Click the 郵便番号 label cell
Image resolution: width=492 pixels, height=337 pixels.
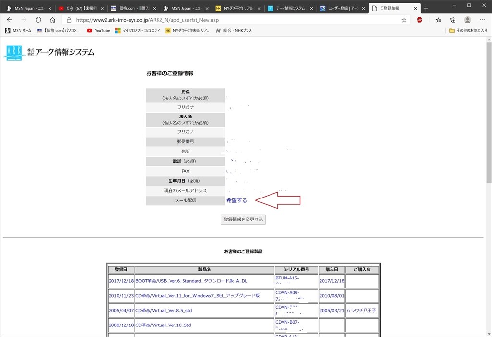[x=185, y=141]
